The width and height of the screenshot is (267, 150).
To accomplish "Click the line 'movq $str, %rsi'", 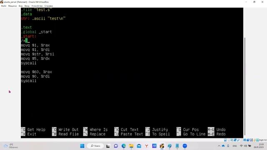I will [38, 54].
